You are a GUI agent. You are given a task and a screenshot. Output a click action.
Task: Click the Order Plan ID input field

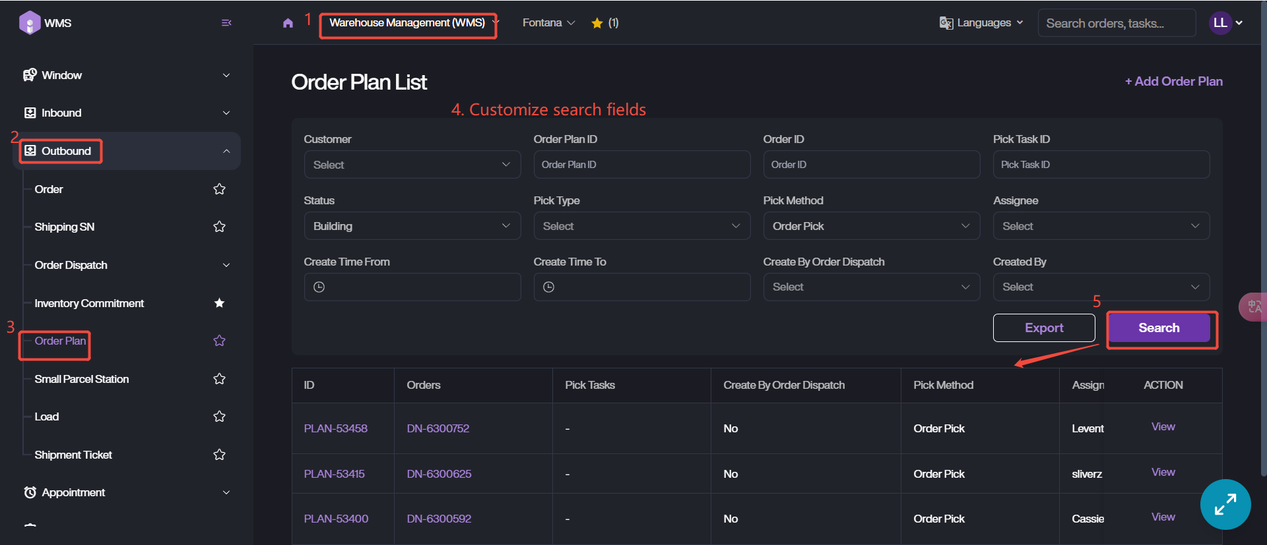point(641,165)
